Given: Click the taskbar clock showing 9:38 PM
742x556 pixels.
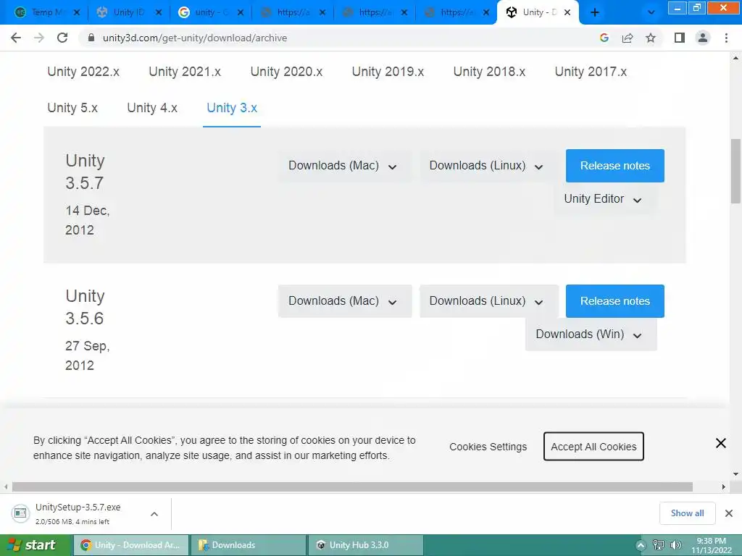Looking at the screenshot, I should tap(712, 545).
